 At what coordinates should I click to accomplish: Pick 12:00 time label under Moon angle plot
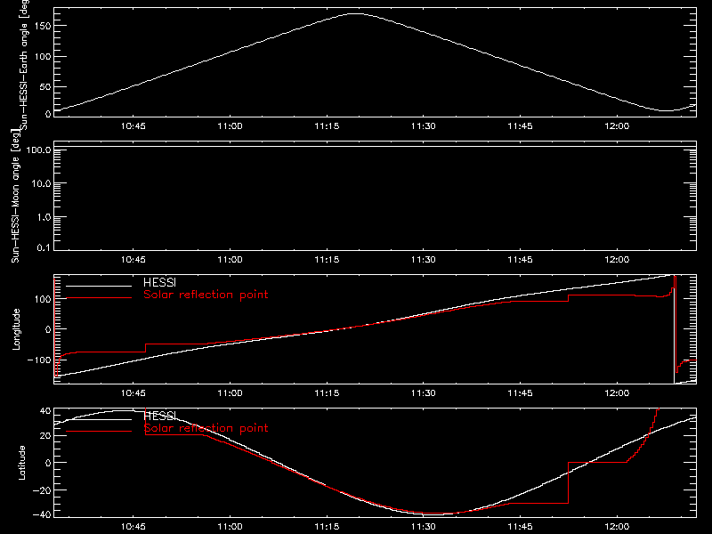(x=617, y=260)
